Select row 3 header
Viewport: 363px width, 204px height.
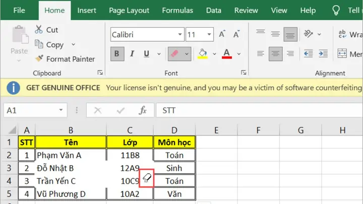9,168
